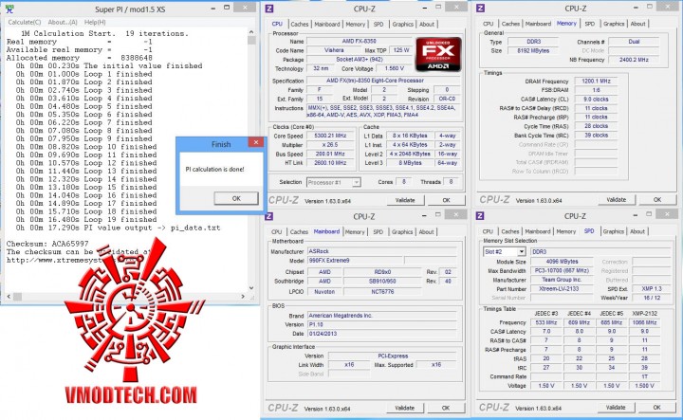683x420 pixels.
Task: Click the Manufacturer field ASRock
Action: point(382,251)
